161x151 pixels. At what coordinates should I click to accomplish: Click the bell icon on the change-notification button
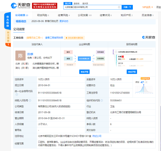[66, 38]
